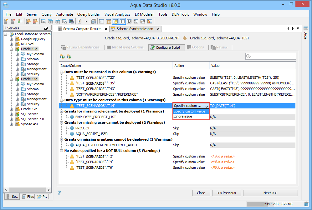Viewport: 312px width, 210px height.
Task: Click the Connect plug toolbar icon
Action: (x=28, y=21)
